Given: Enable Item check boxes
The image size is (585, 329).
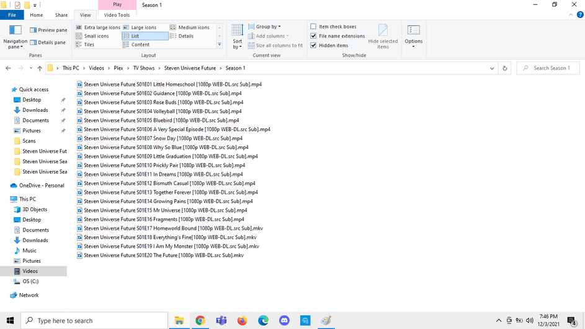Looking at the screenshot, I should point(334,27).
